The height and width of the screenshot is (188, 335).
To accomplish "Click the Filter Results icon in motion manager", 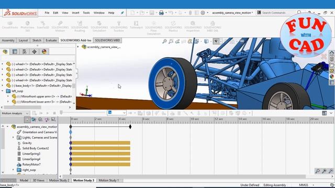I will pyautogui.click(x=53, y=120).
